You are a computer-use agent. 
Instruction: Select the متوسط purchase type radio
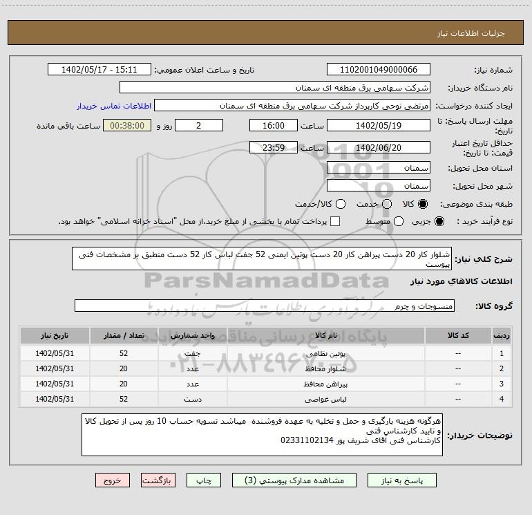click(x=399, y=221)
